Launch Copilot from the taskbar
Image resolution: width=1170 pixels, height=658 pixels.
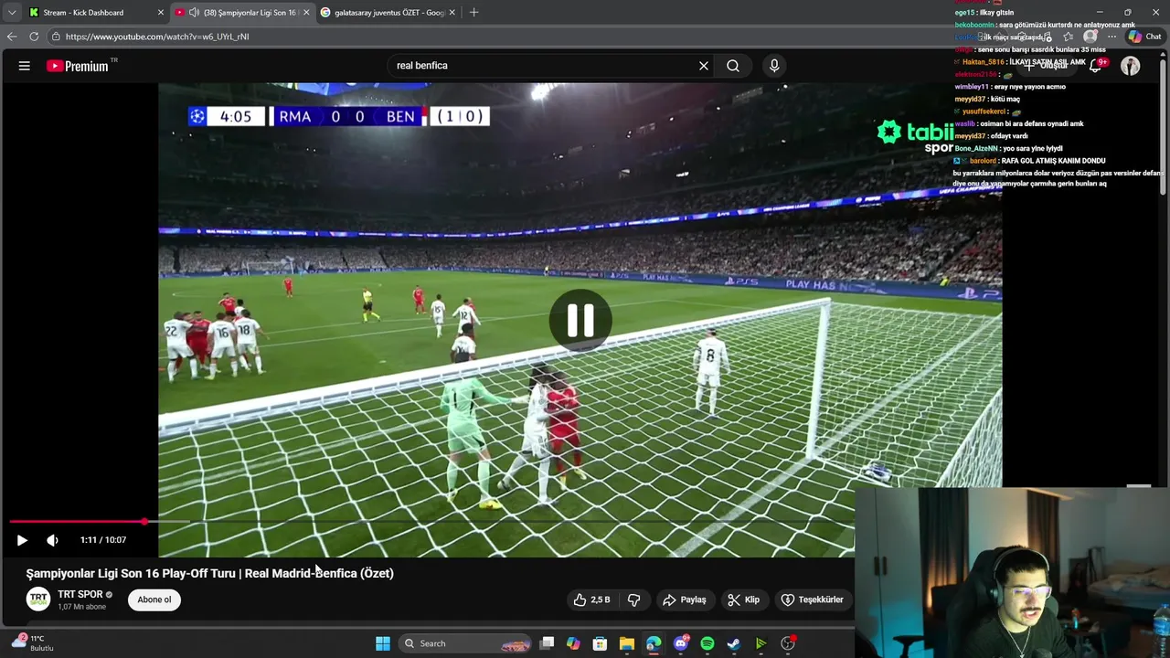click(x=573, y=643)
